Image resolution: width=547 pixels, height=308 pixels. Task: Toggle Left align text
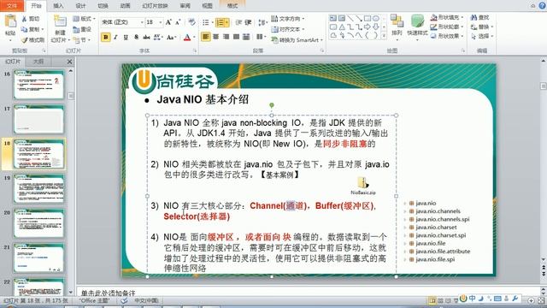[206, 37]
